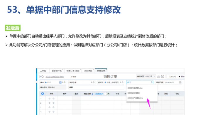Click the 打印(F8) button
The height and width of the screenshot is (115, 220).
click(x=172, y=77)
